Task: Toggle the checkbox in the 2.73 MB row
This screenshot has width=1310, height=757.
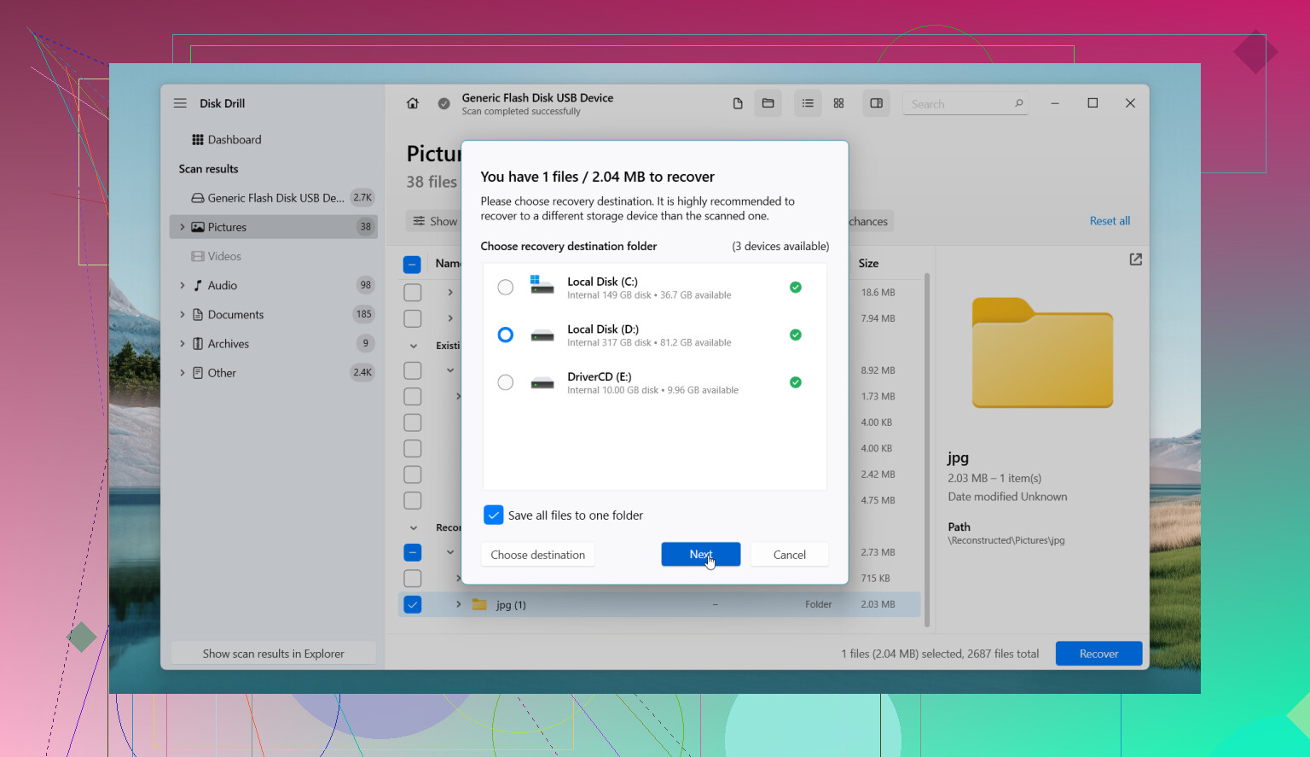Action: point(413,552)
